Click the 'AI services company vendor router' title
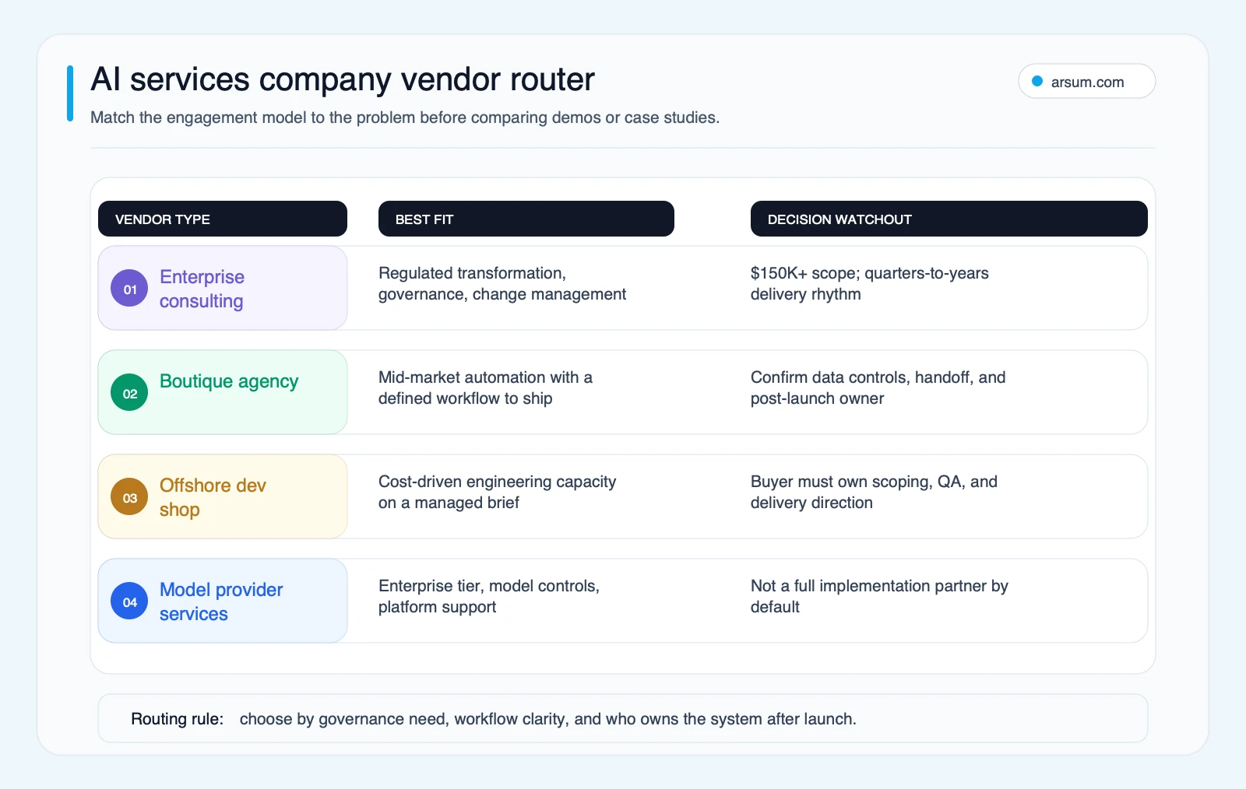 click(343, 79)
